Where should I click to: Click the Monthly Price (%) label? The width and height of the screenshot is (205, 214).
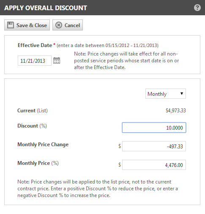point(38,163)
